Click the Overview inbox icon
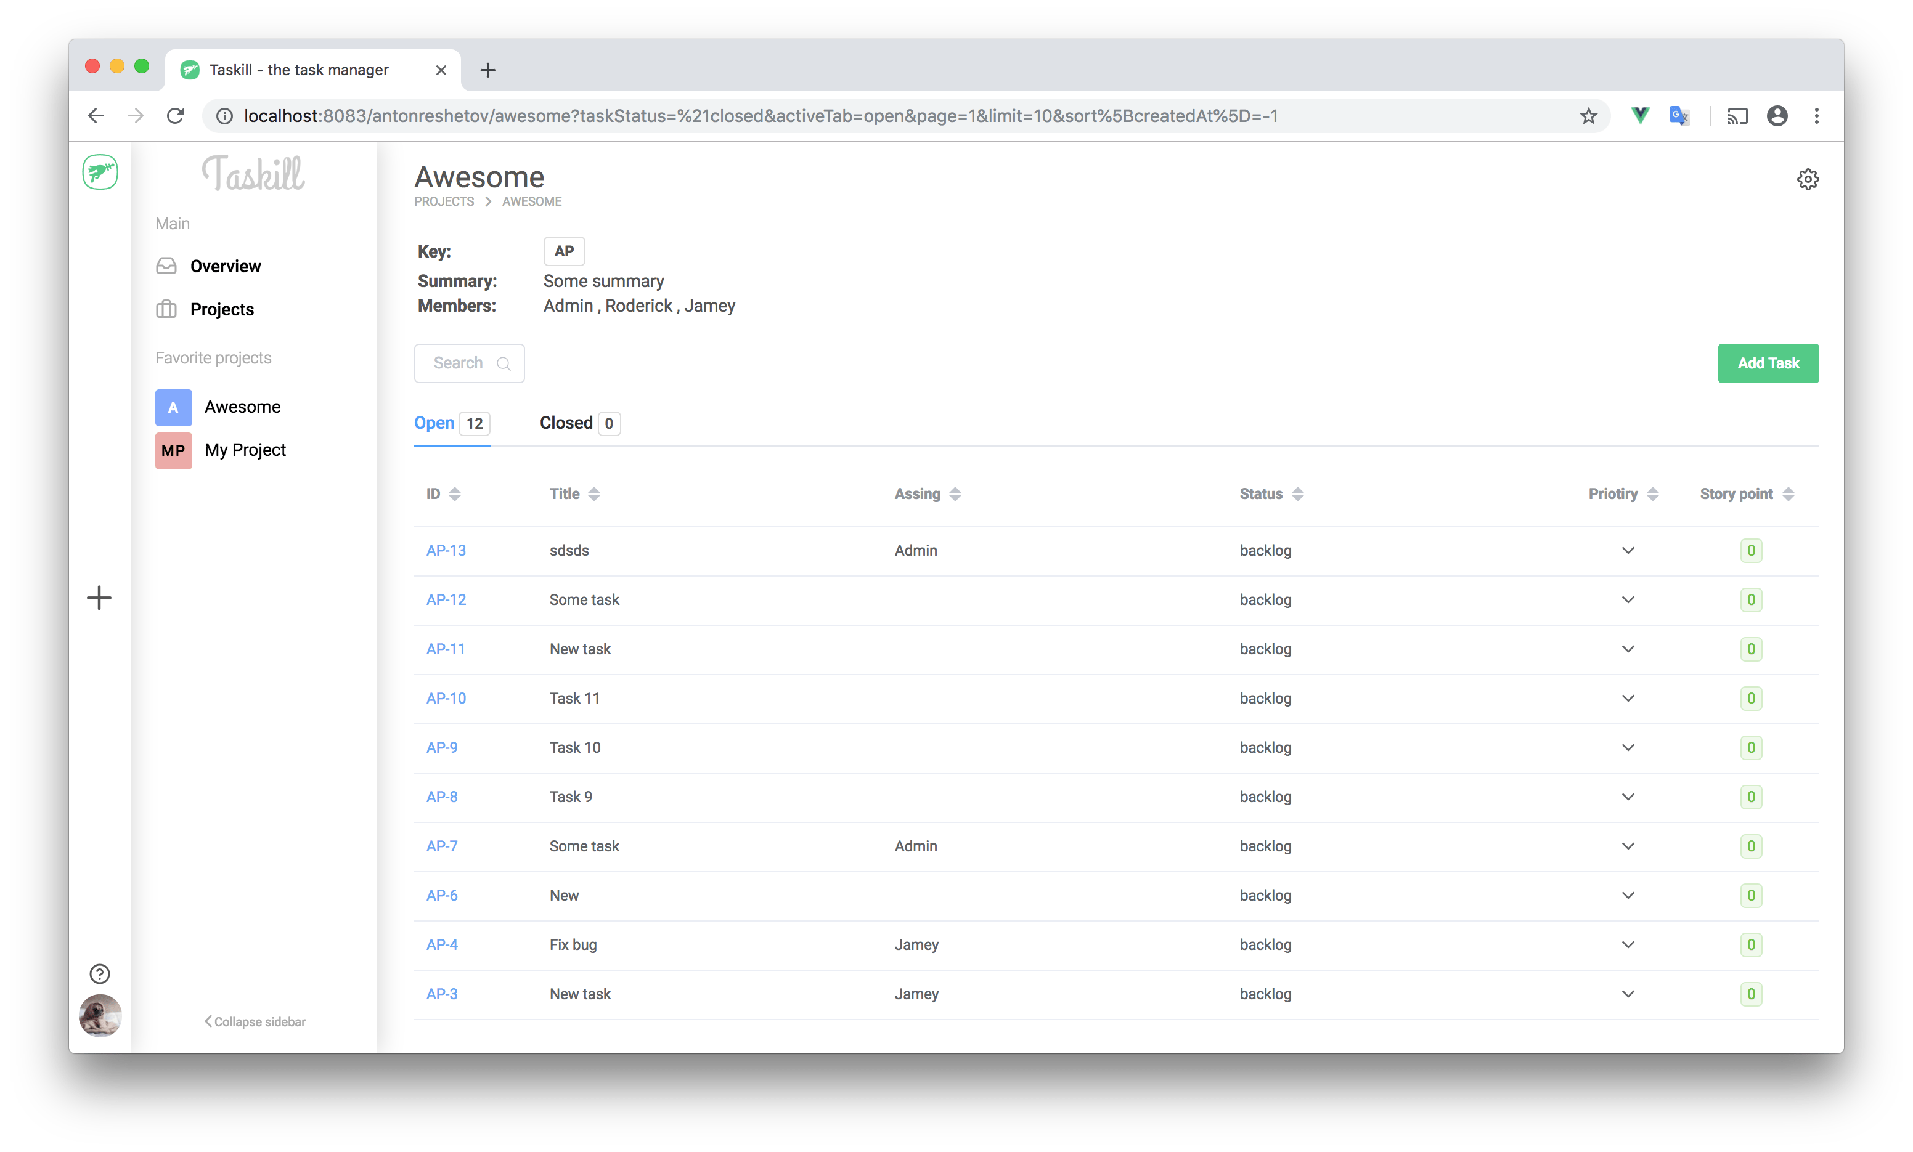This screenshot has width=1913, height=1152. click(x=166, y=266)
